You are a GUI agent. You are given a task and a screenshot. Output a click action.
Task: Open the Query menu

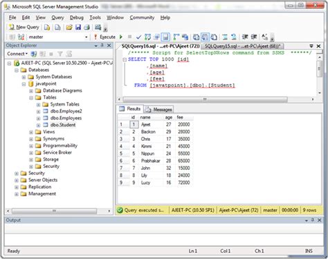[57, 17]
